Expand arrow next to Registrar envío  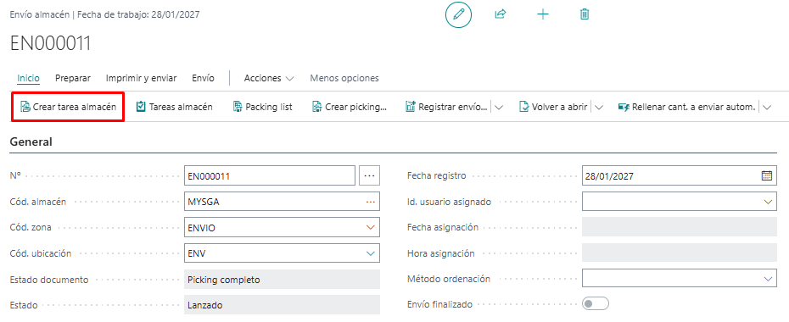[499, 107]
